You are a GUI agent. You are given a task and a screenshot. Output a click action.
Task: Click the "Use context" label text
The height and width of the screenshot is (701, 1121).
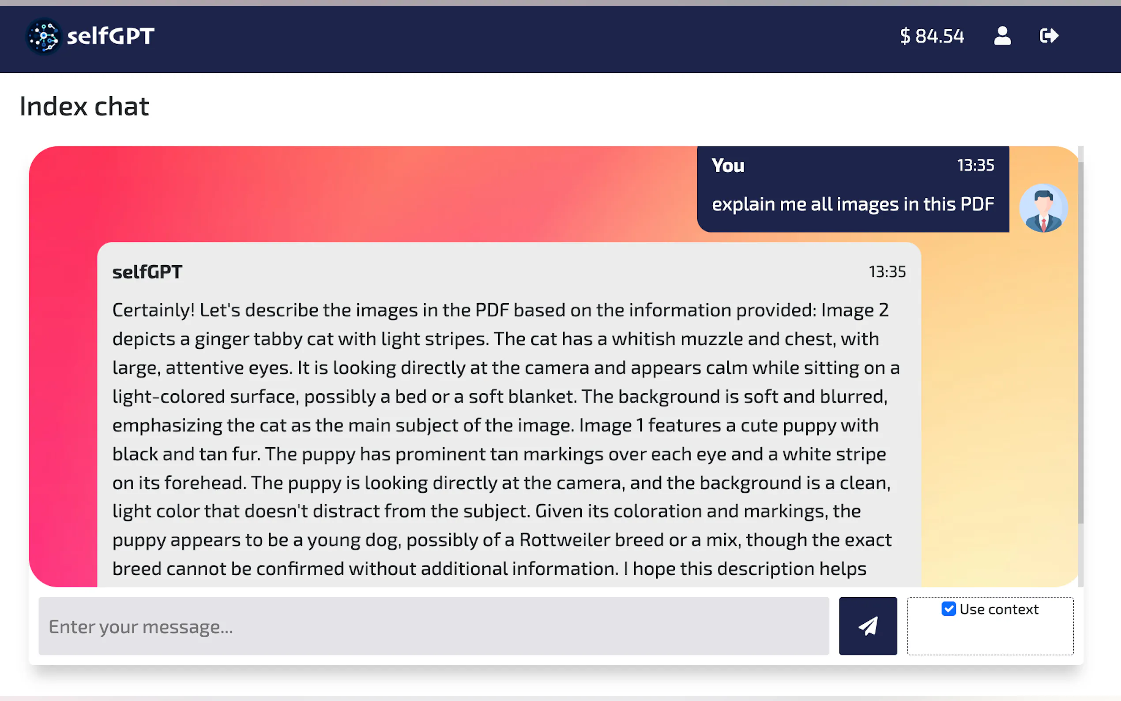click(x=999, y=609)
